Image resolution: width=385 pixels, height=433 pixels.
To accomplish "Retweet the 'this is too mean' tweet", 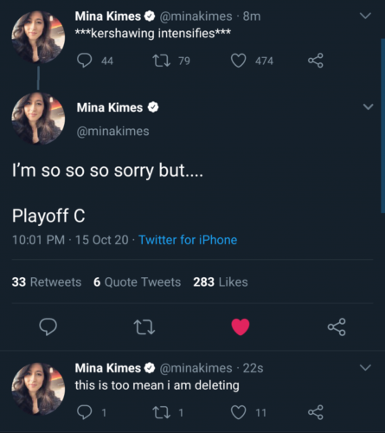I will pos(161,412).
